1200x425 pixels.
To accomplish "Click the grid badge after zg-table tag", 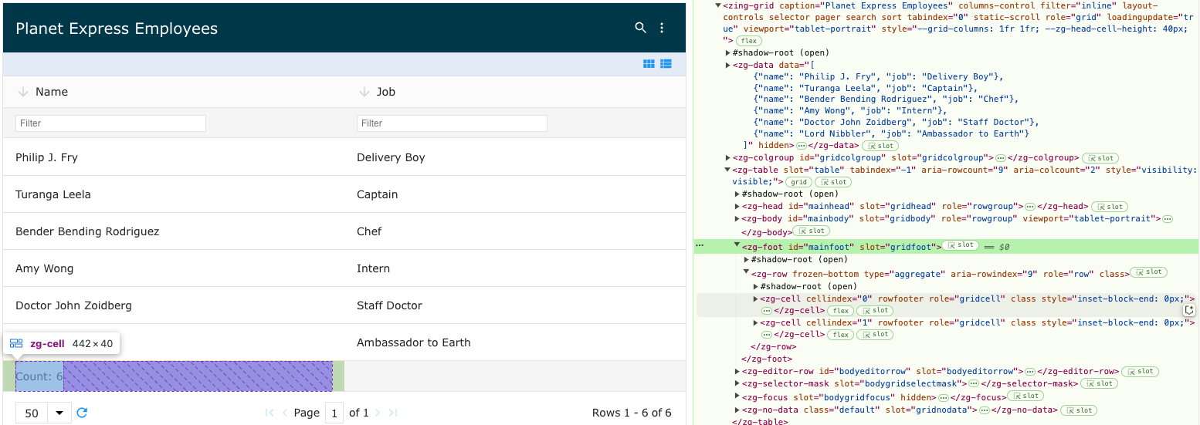I will point(798,182).
